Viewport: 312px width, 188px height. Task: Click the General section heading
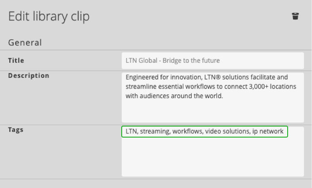(25, 43)
